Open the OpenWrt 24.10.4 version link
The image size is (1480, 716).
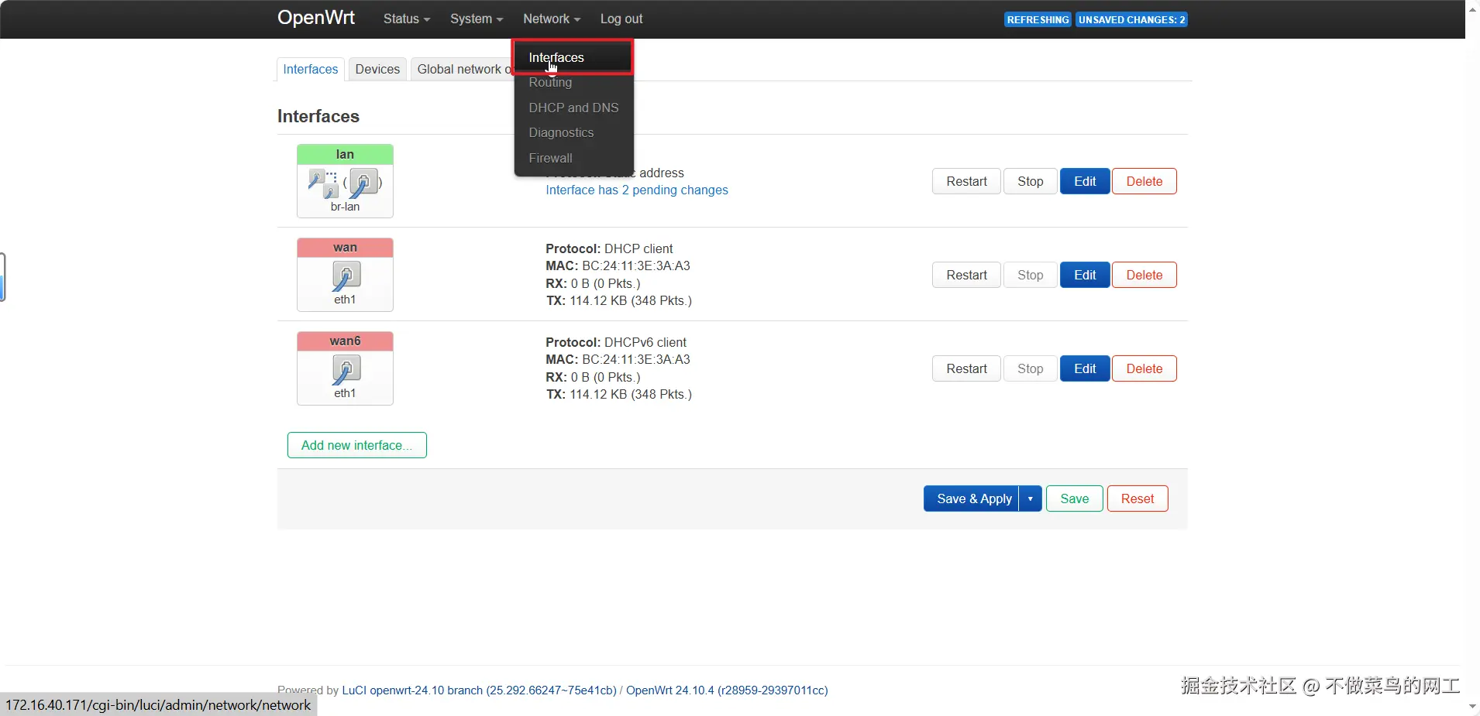(x=727, y=690)
